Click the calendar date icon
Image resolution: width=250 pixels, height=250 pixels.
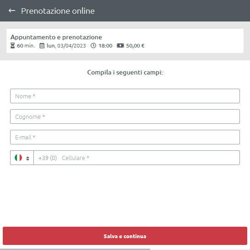pos(42,46)
